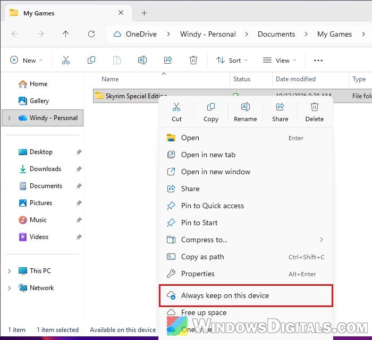Select Share with the arrow icon in menu list

[x=246, y=189]
